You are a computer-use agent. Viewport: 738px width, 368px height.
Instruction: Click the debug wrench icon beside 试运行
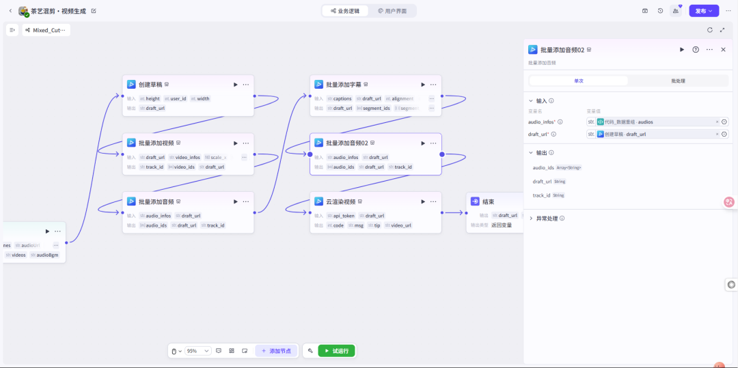point(310,351)
